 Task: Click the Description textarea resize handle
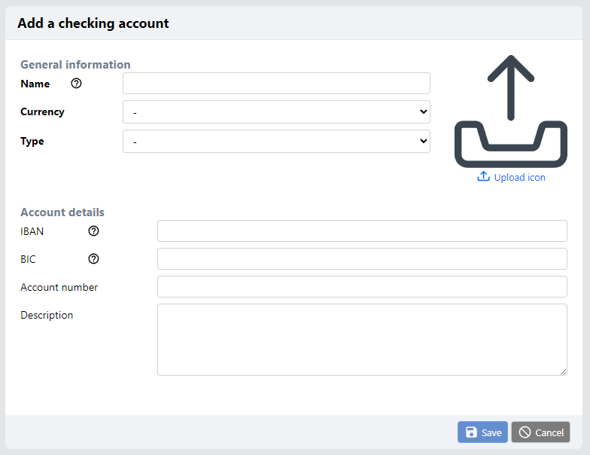click(x=563, y=372)
